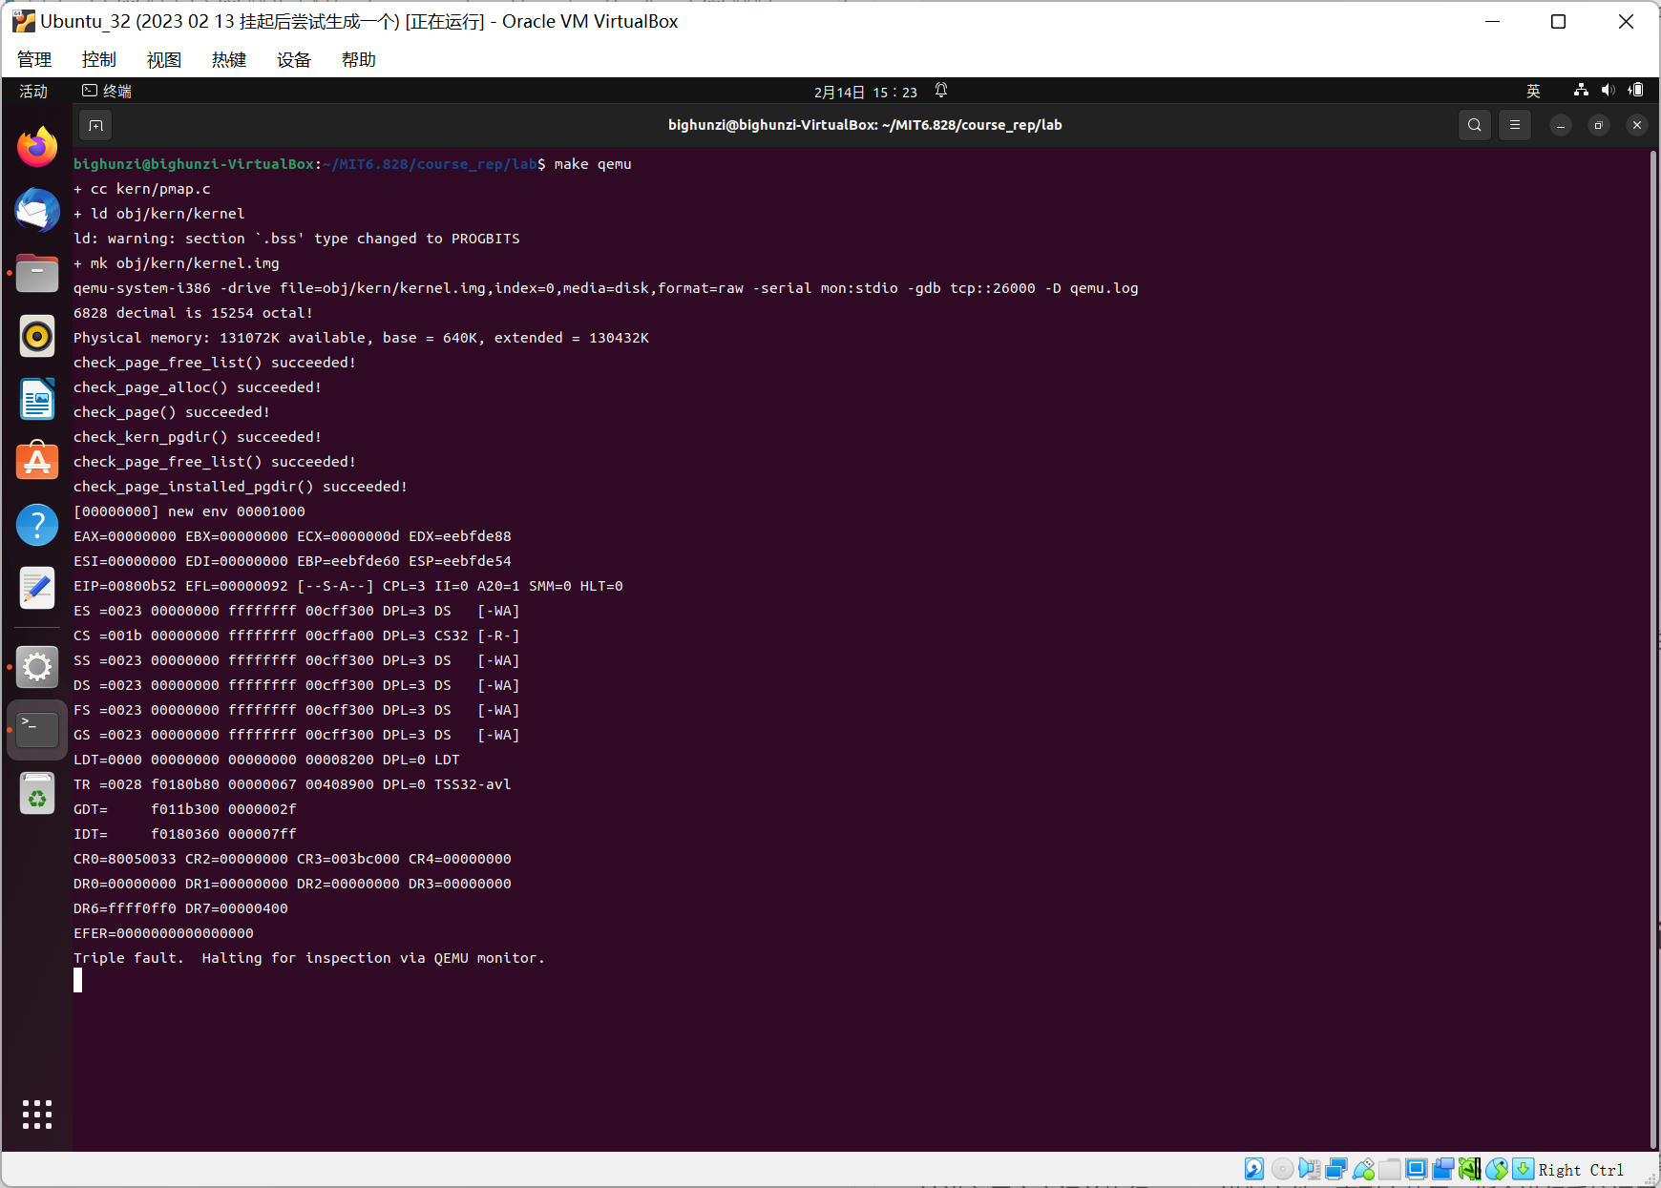Click the 'CS =001b' segment register line
The height and width of the screenshot is (1188, 1661).
coord(297,636)
